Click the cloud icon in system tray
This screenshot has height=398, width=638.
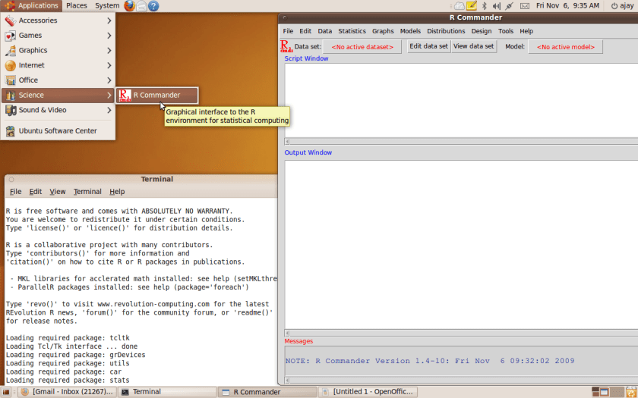460,6
